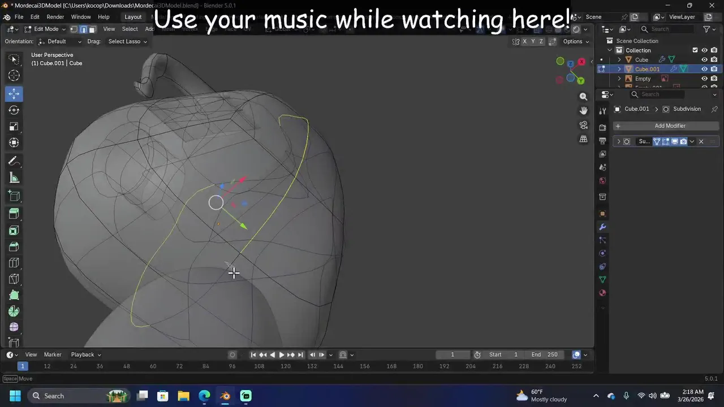The height and width of the screenshot is (407, 724).
Task: Toggle Subdivision modifier render visibility
Action: [683, 141]
